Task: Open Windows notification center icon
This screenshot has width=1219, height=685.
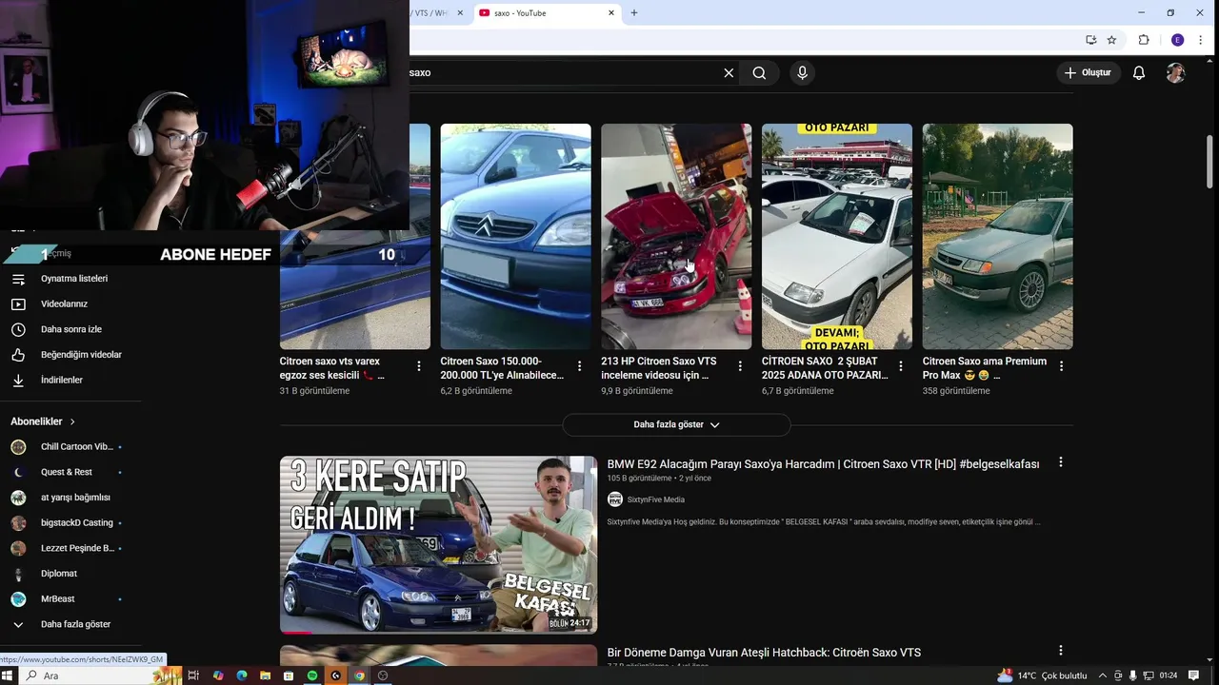Action: pos(1193,675)
